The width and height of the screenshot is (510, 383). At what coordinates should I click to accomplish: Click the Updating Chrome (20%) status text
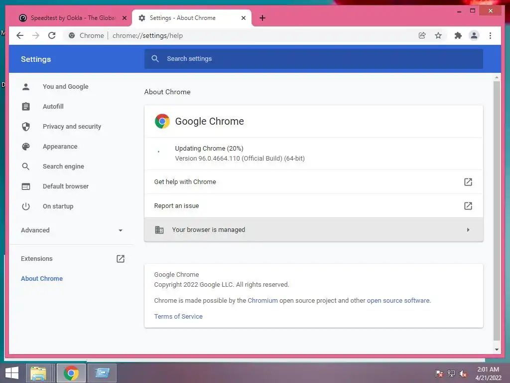click(x=209, y=149)
